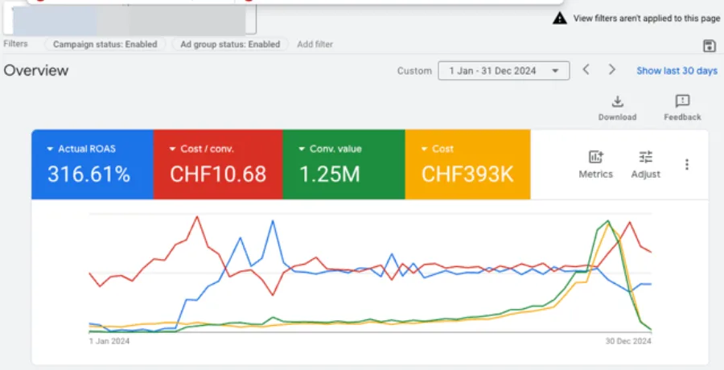Click View filters aren't applied message
724x370 pixels.
pos(647,18)
